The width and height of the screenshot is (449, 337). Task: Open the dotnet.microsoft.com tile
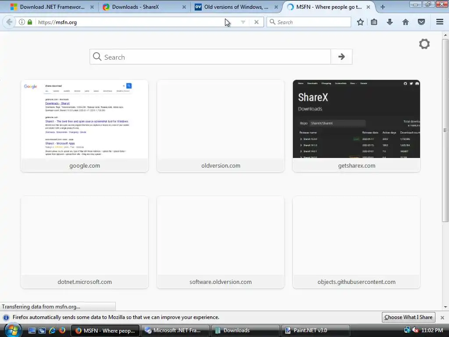coord(85,242)
